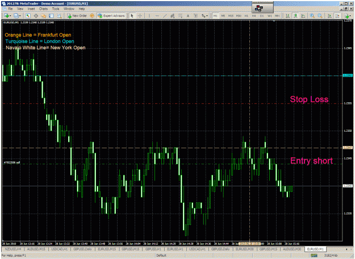Image resolution: width=355 pixels, height=259 pixels.
Task: Click the connection status bars icon
Action: tap(314, 256)
